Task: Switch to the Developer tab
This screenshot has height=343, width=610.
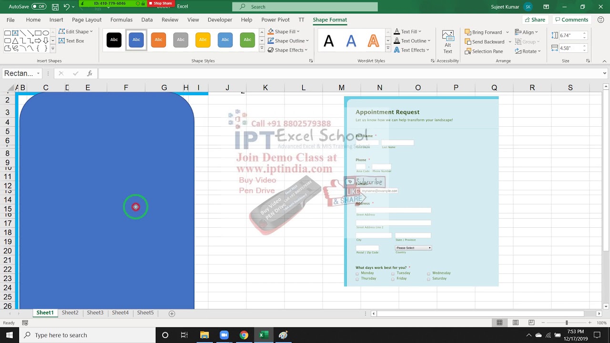Action: 220,20
